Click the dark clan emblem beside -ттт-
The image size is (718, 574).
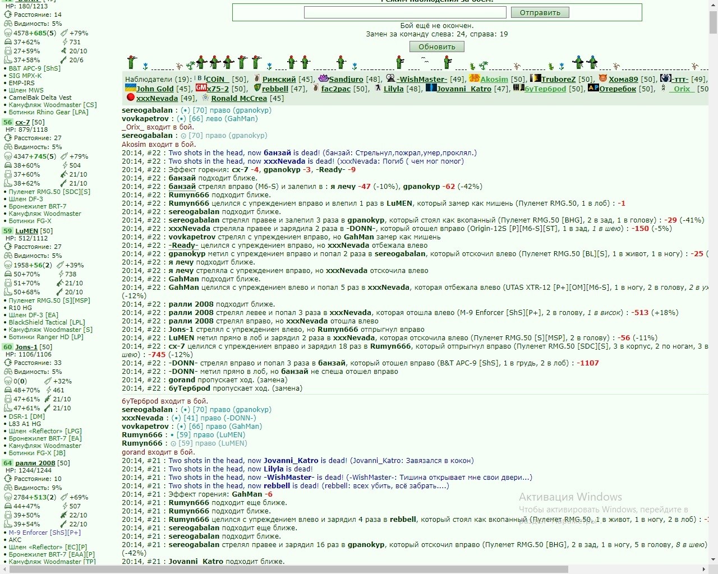coord(666,78)
